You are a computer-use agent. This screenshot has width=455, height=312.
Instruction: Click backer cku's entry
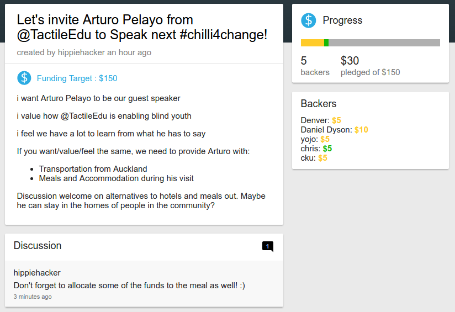pyautogui.click(x=308, y=158)
